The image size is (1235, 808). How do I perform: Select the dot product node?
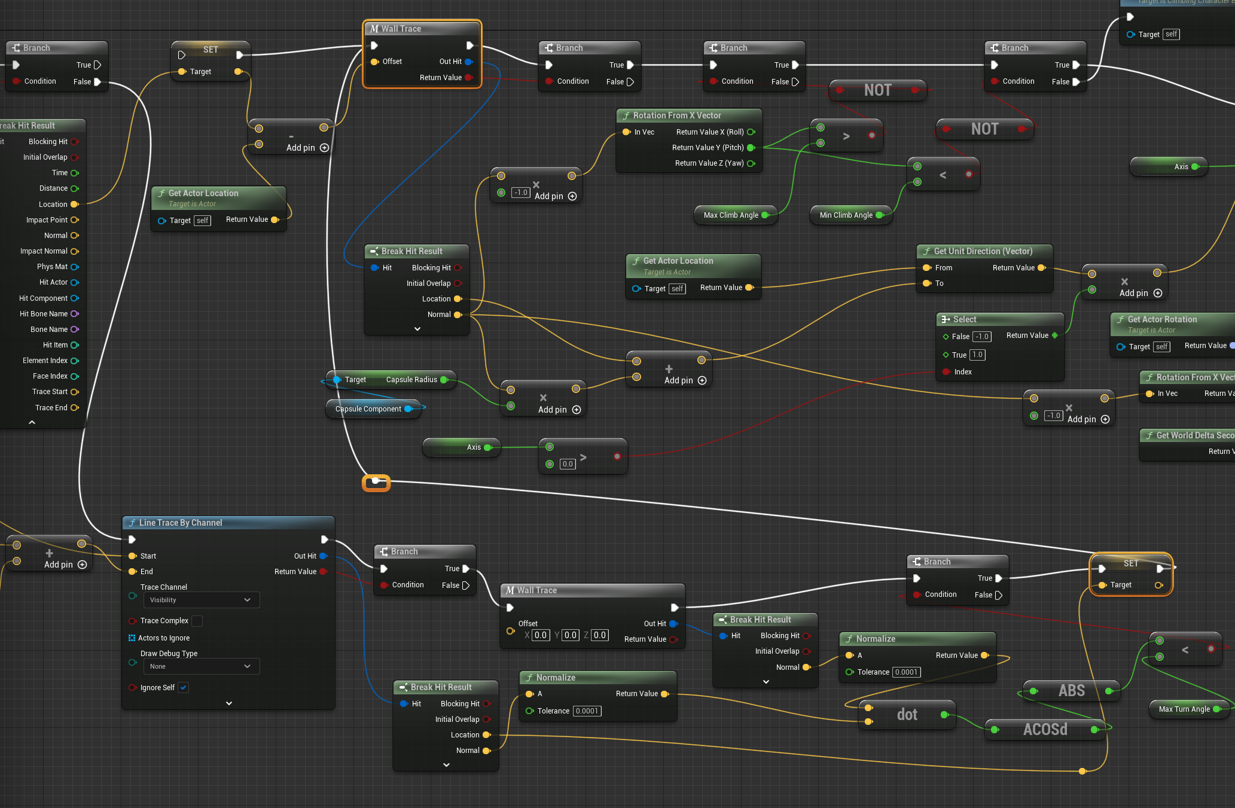(x=907, y=715)
